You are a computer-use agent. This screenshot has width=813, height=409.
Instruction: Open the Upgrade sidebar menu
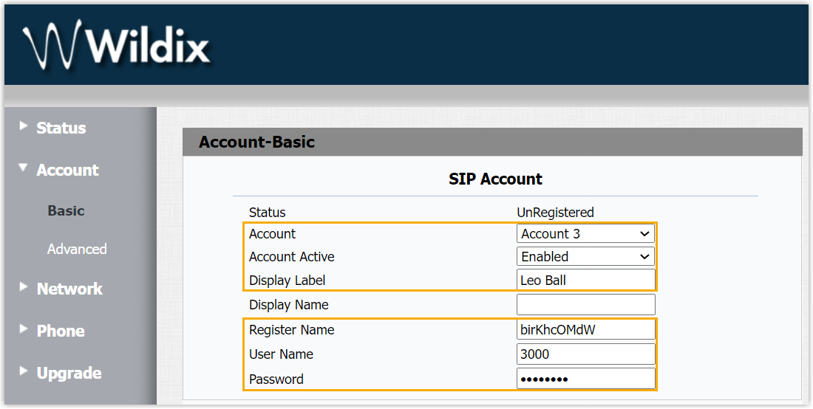point(69,374)
